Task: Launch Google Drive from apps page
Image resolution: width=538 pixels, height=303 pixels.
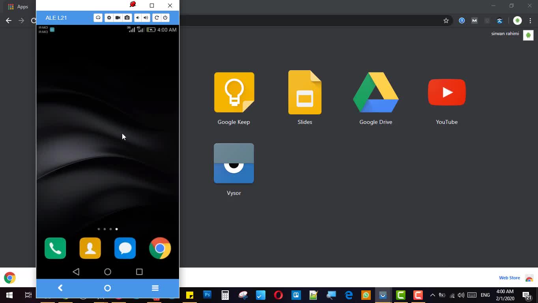Action: click(x=375, y=93)
